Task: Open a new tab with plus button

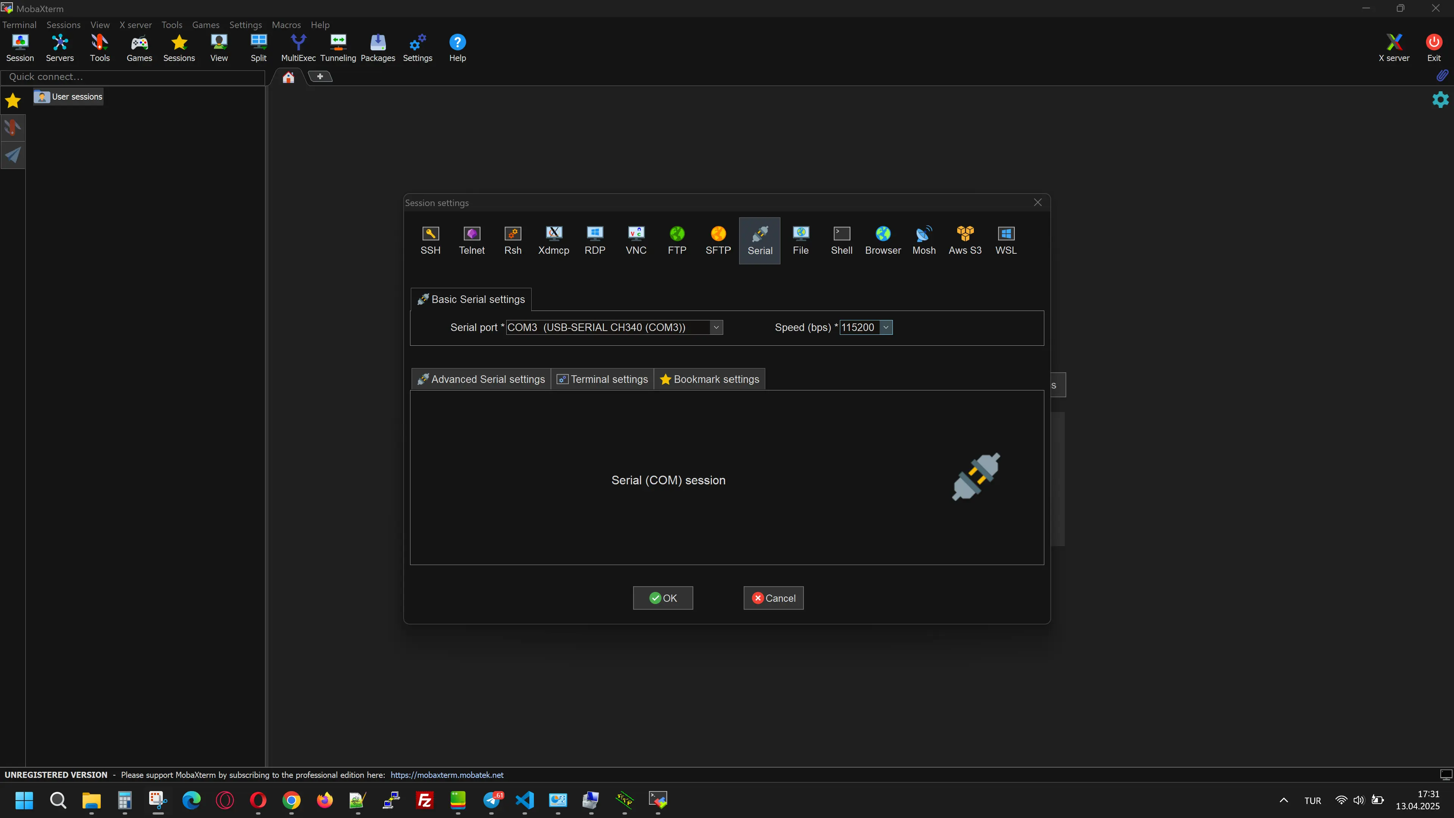Action: (x=320, y=76)
